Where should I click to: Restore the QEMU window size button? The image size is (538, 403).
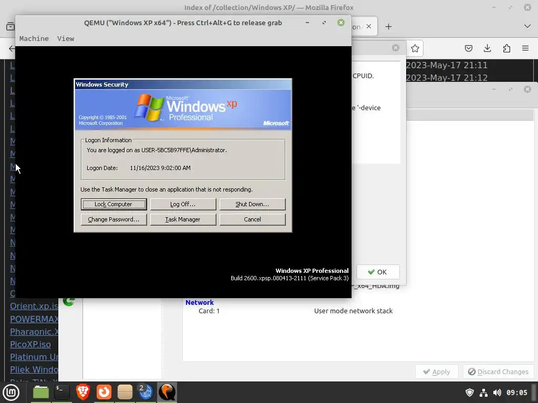[x=324, y=23]
